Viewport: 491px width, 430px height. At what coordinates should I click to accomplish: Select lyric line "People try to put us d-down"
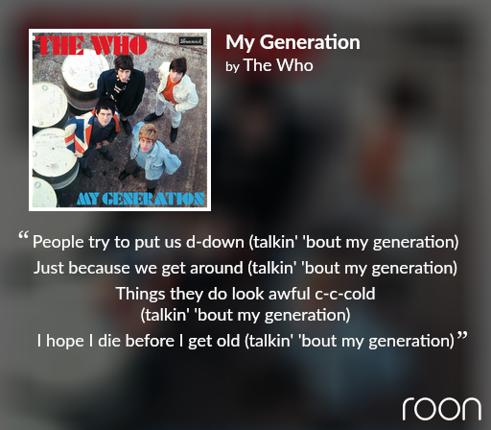click(x=138, y=242)
